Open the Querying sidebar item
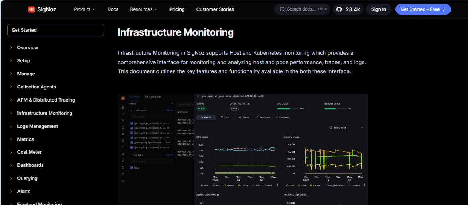 [27, 178]
